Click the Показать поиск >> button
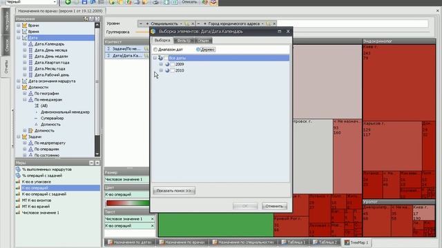 point(174,191)
